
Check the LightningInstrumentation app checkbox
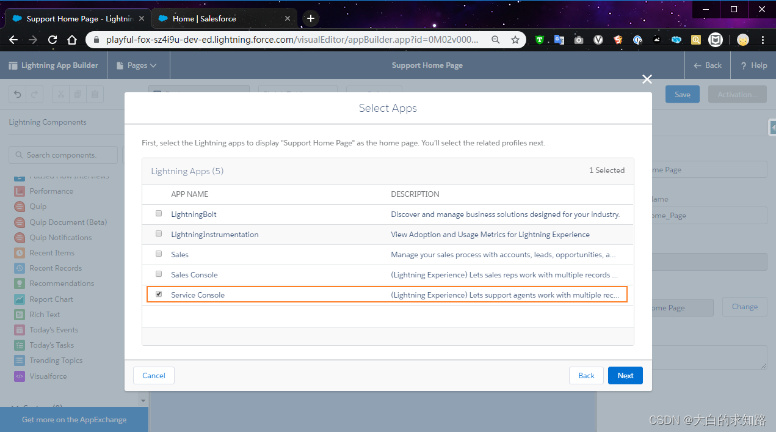(159, 234)
